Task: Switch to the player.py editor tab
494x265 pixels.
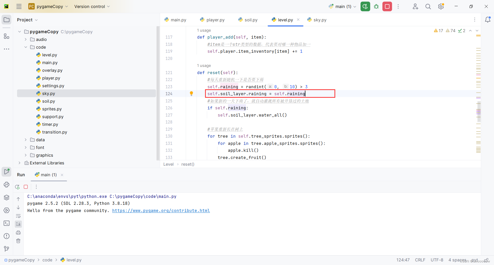Action: [x=212, y=20]
